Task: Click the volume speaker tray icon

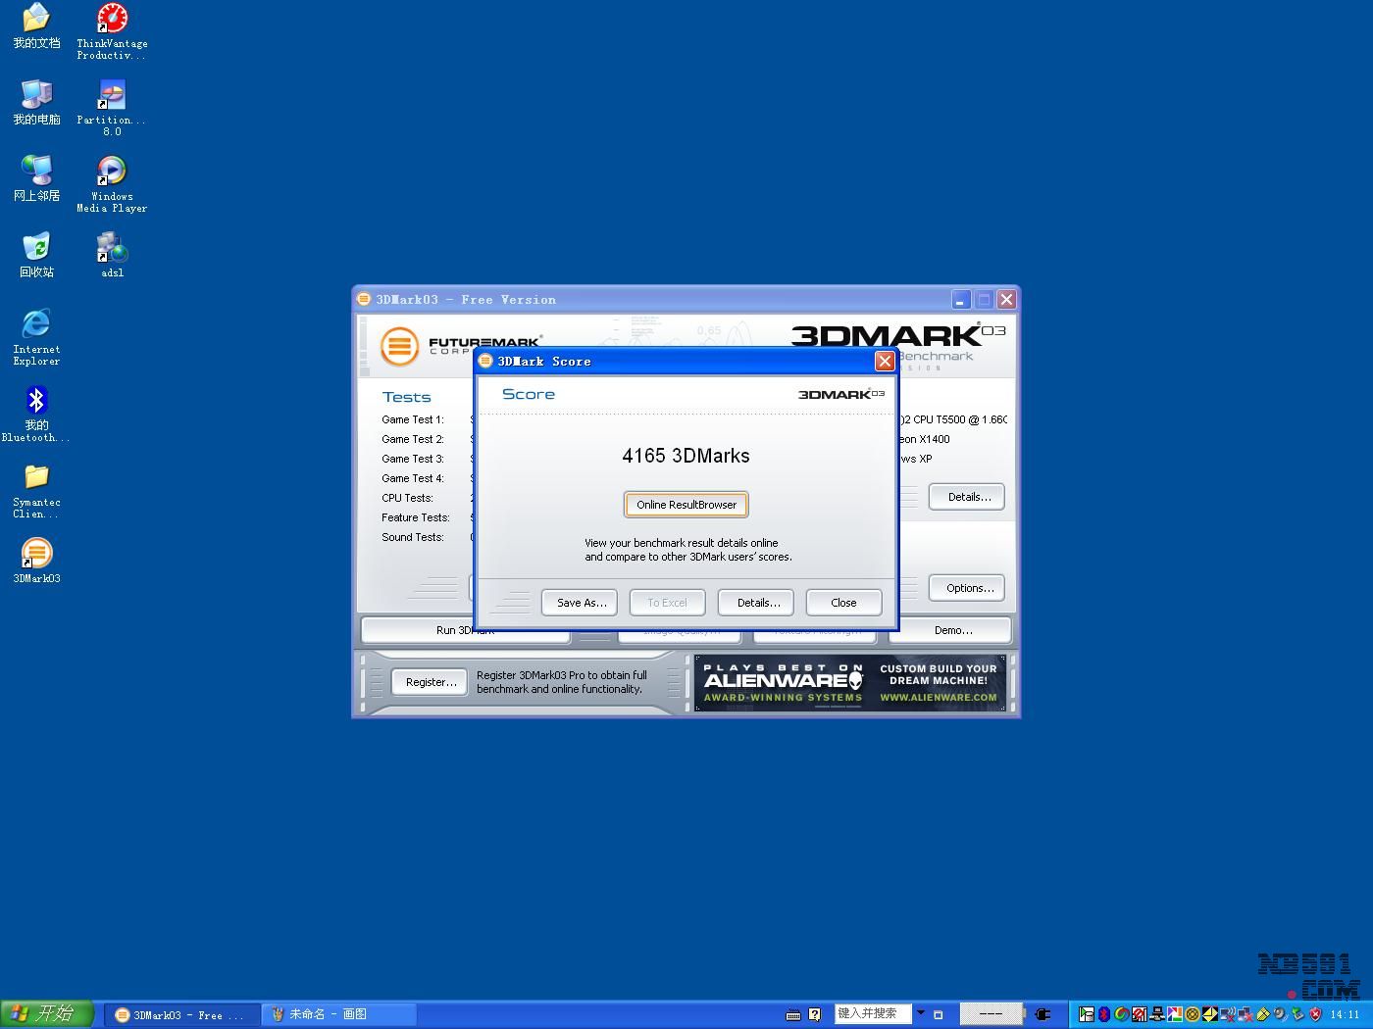Action: (x=1280, y=1014)
